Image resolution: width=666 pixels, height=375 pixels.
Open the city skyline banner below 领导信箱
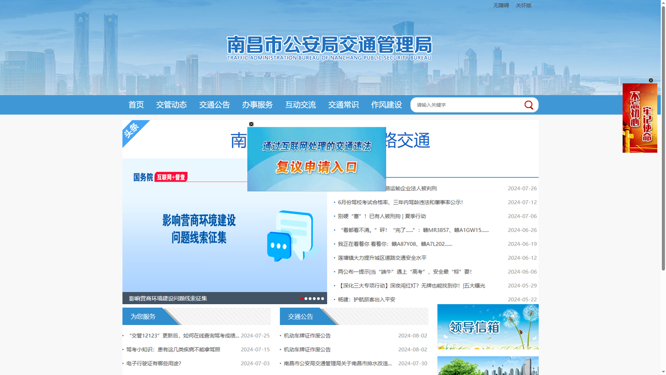488,366
